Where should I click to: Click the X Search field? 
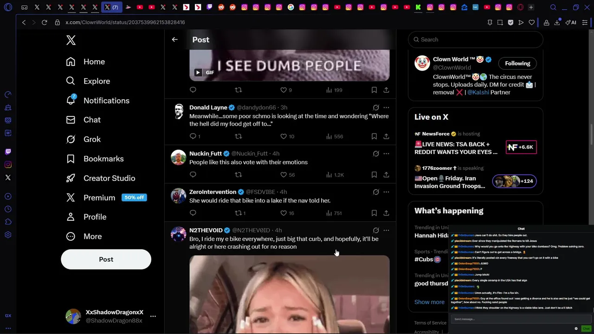pyautogui.click(x=475, y=39)
